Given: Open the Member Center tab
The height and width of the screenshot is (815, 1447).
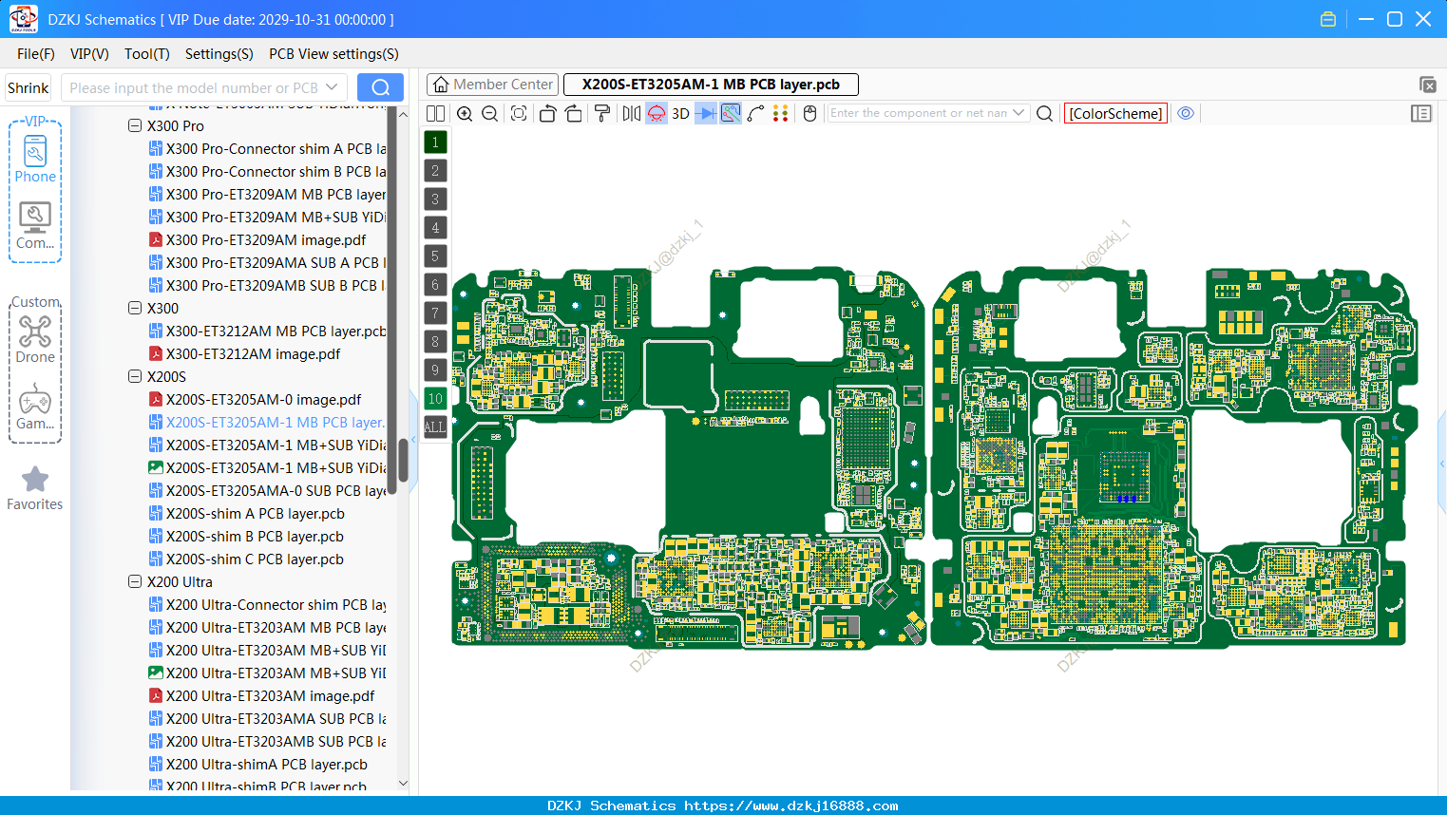Looking at the screenshot, I should [x=493, y=85].
